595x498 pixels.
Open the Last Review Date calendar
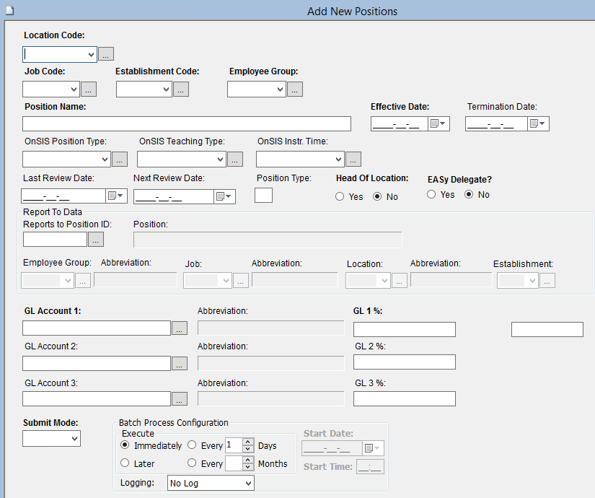(116, 196)
